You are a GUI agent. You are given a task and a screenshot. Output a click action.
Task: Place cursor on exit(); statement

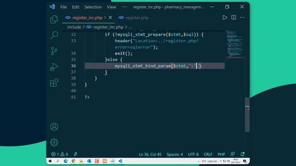click(123, 53)
